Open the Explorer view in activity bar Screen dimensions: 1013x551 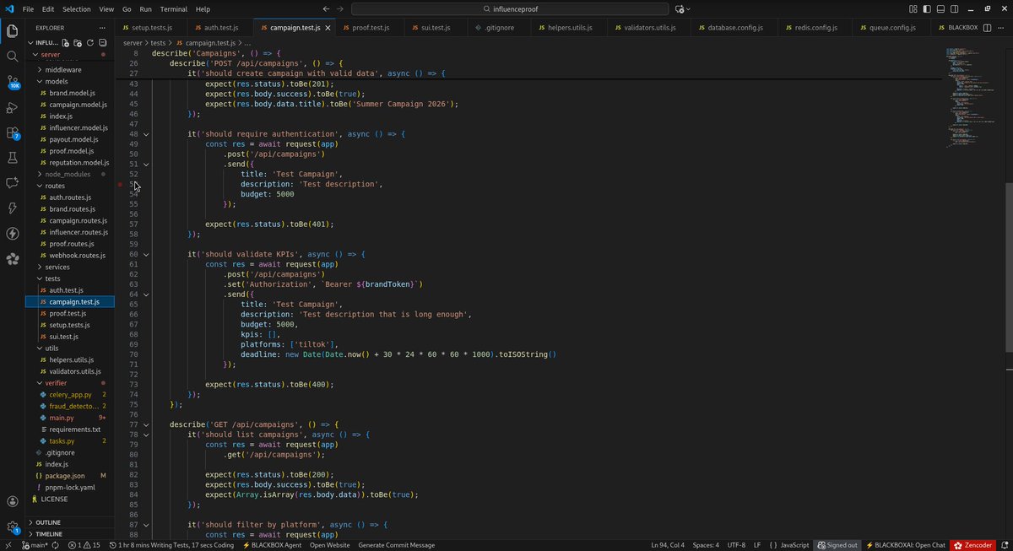click(x=13, y=32)
